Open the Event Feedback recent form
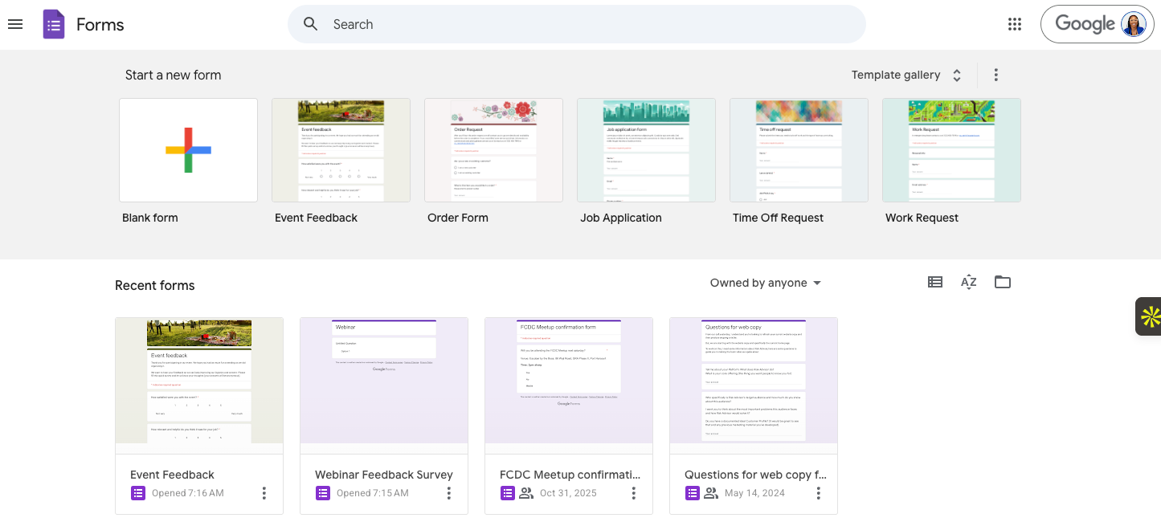The image size is (1161, 526). [198, 380]
